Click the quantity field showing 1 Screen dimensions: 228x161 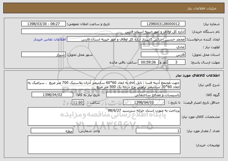point(158,131)
